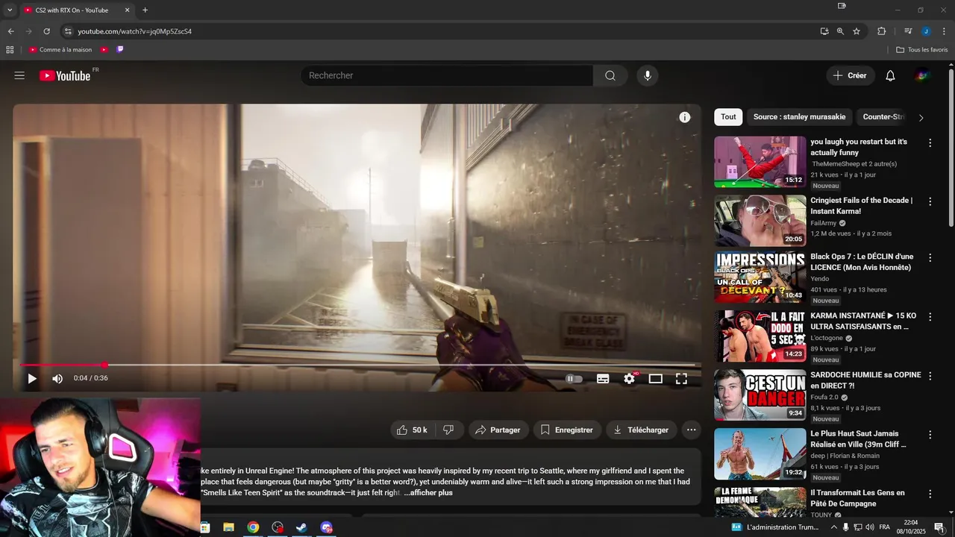Open the YouTube guide hamburger menu

coord(19,75)
